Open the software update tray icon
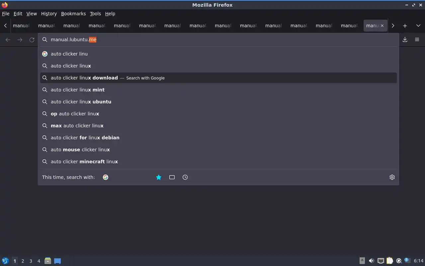Viewport: 425px width, 266px height. pyautogui.click(x=399, y=261)
